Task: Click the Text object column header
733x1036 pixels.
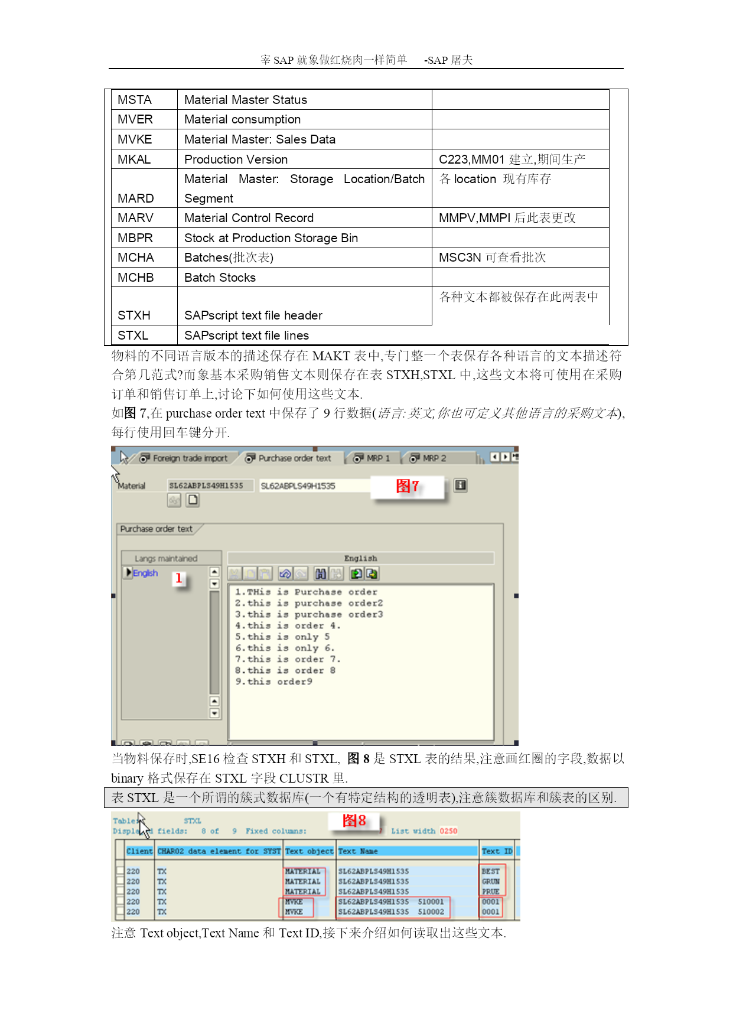Action: click(x=310, y=851)
